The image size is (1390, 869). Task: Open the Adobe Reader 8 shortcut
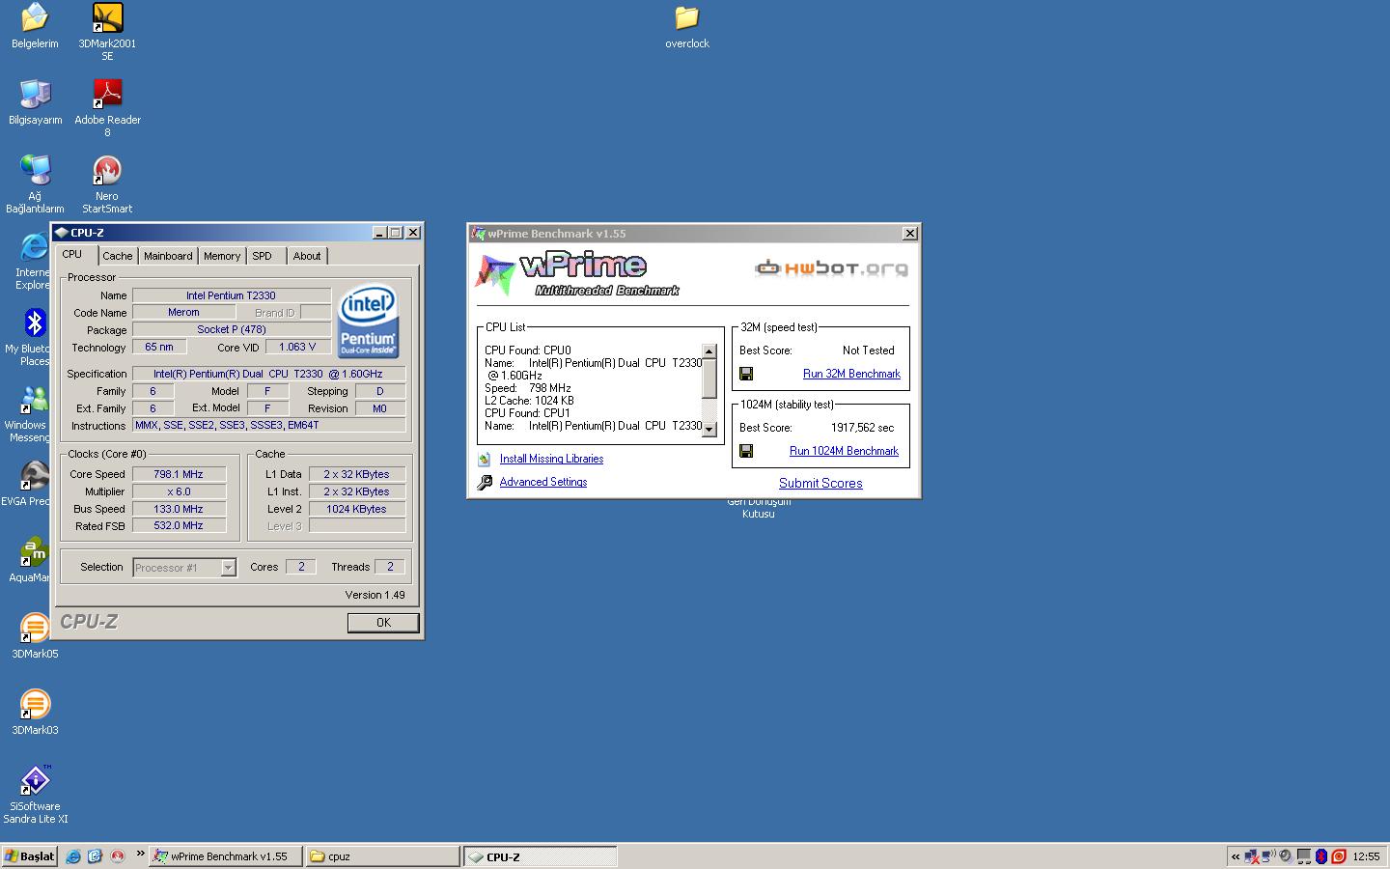(x=107, y=108)
